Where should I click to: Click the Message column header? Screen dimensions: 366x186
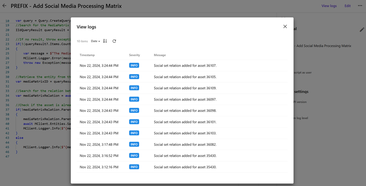click(160, 55)
